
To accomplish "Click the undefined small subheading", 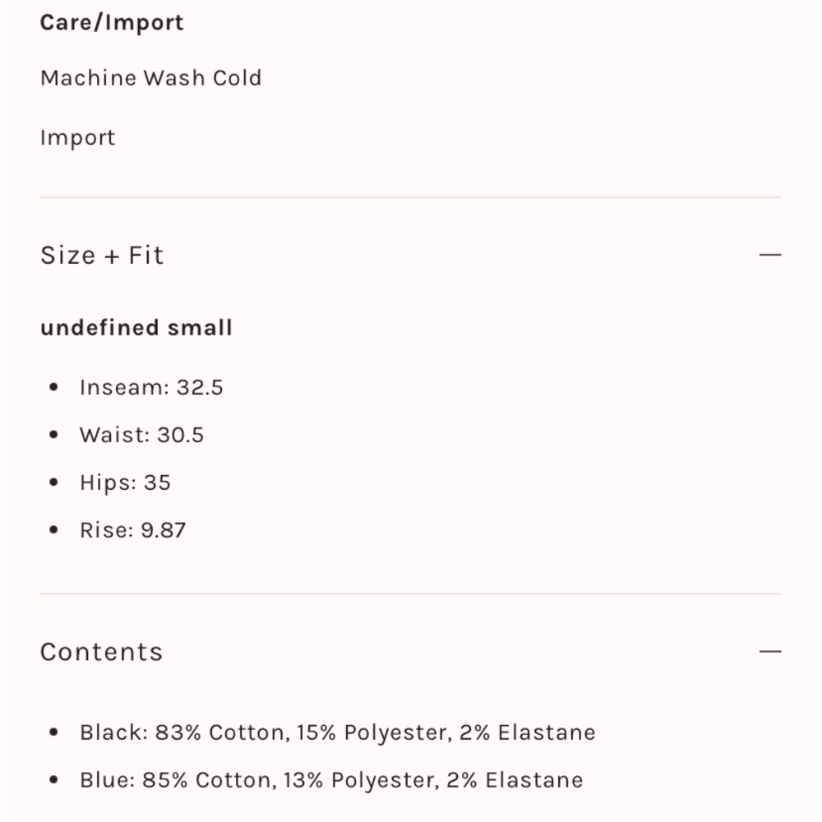I will click(136, 328).
